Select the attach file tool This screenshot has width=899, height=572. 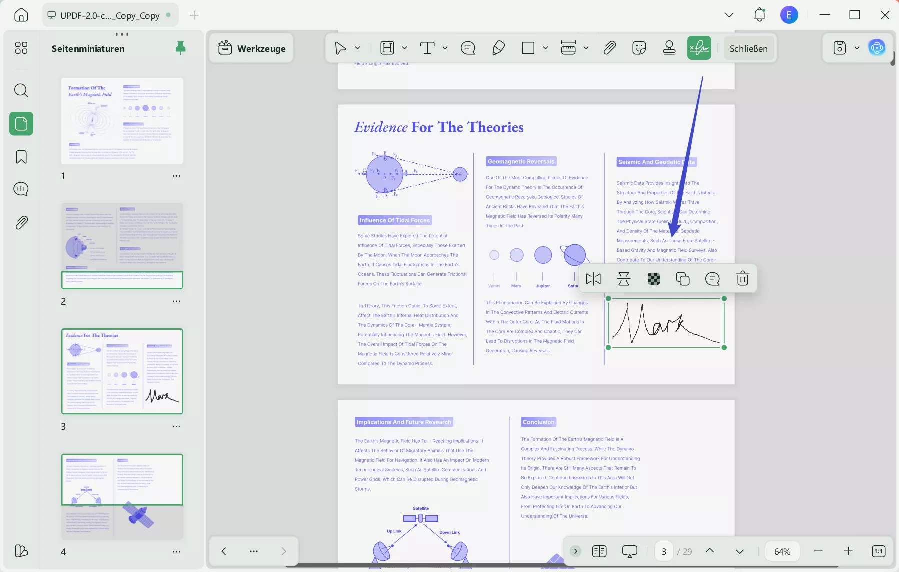[609, 48]
